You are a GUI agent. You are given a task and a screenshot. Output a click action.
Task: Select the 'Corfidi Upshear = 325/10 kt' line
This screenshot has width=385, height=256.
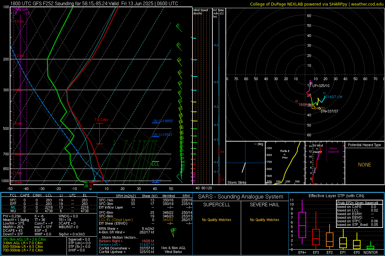(x=127, y=252)
